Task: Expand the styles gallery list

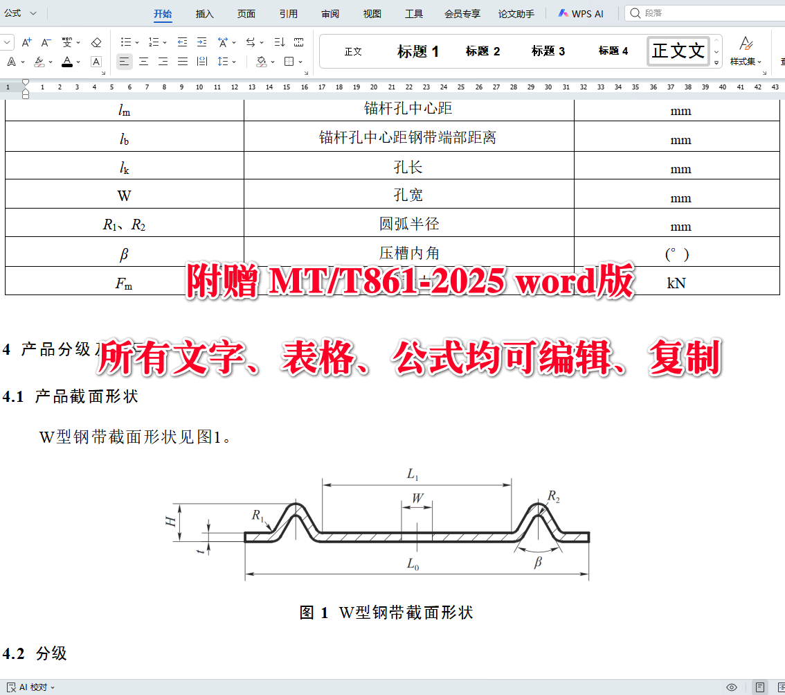Action: (716, 62)
